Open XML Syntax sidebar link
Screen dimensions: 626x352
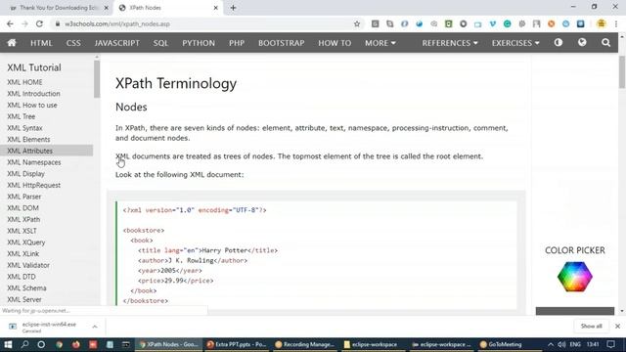(24, 128)
